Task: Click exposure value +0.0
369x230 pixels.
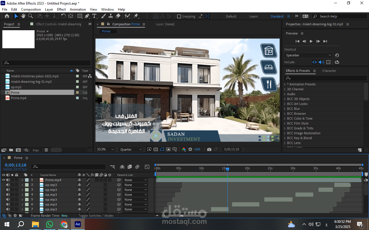Action: [197, 149]
